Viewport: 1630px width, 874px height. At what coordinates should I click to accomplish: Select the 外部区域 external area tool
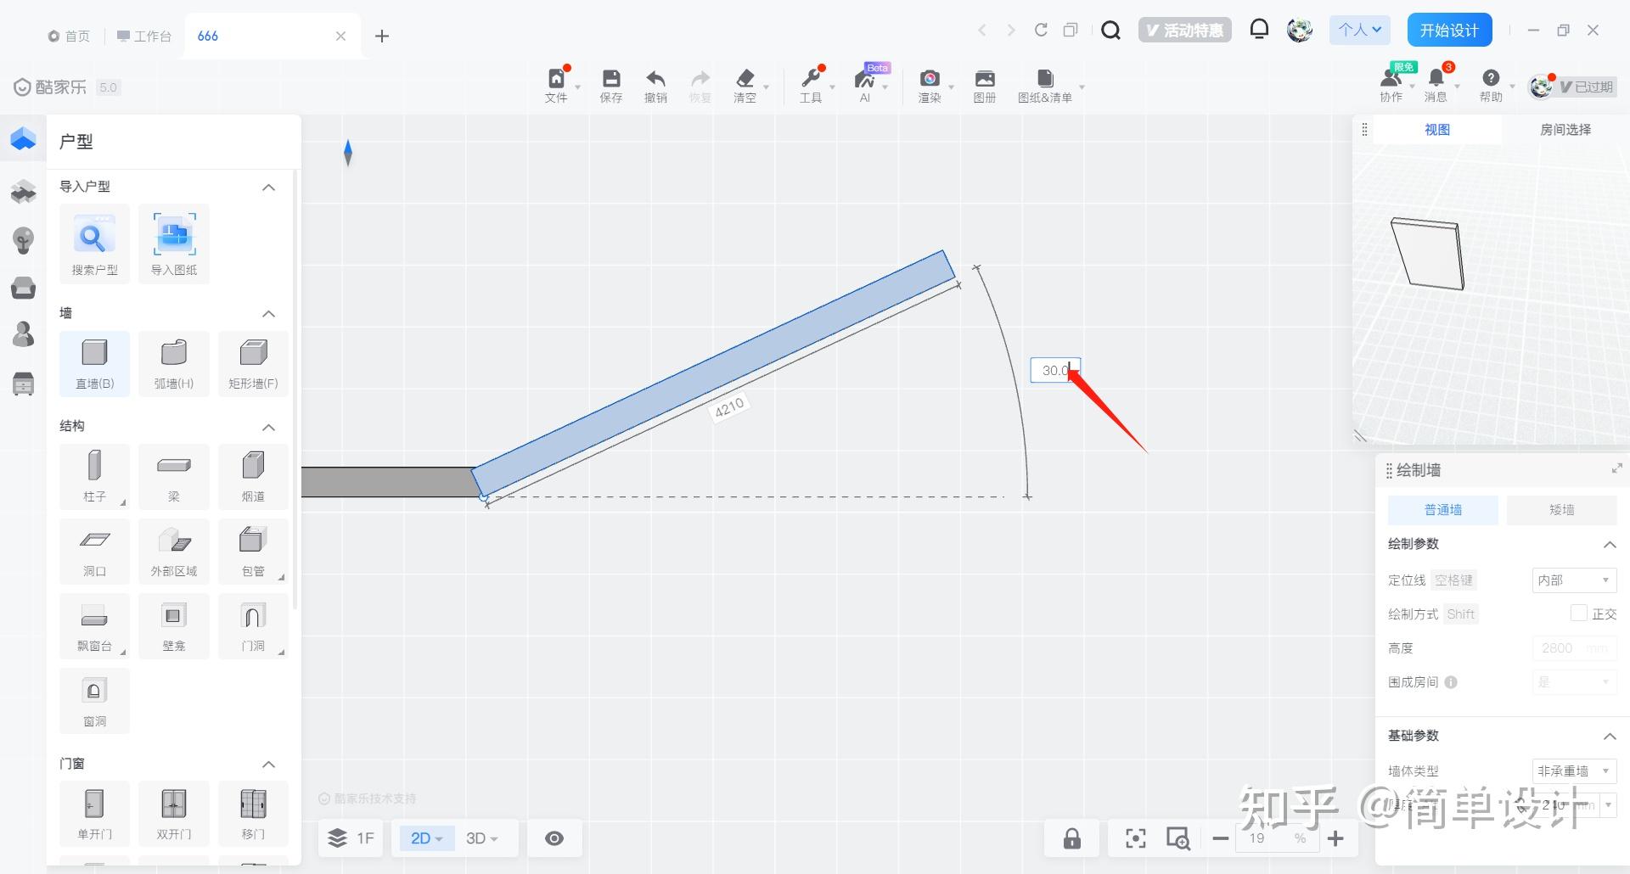174,552
